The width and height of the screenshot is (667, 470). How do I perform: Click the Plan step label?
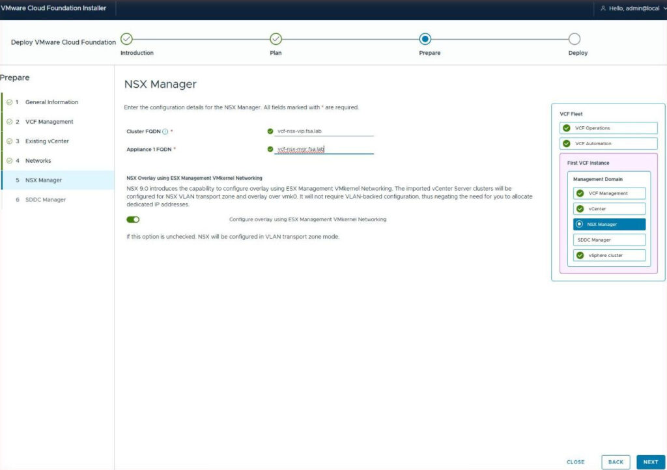pyautogui.click(x=276, y=53)
